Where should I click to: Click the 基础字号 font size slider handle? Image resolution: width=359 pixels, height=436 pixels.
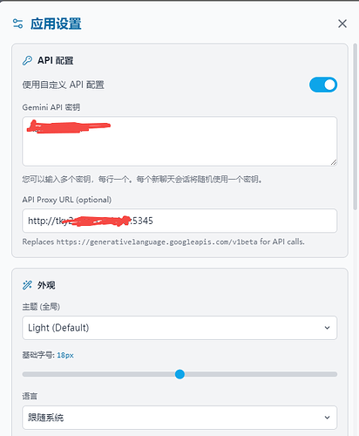(179, 374)
